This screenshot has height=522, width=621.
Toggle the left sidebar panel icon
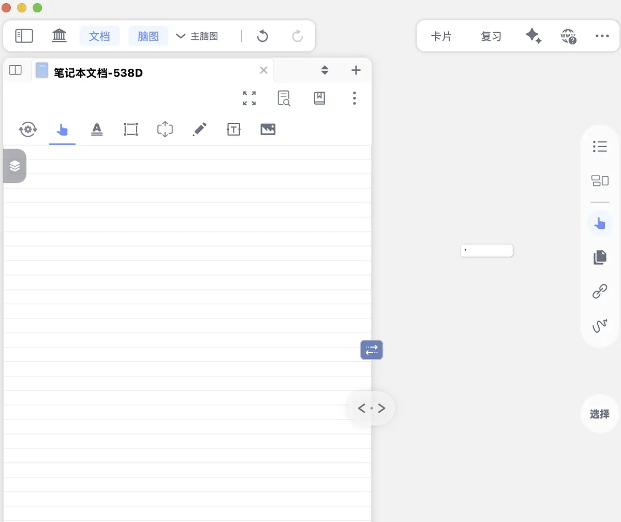[x=24, y=36]
